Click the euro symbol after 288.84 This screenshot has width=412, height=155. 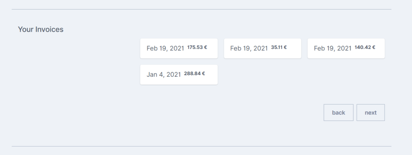click(203, 74)
